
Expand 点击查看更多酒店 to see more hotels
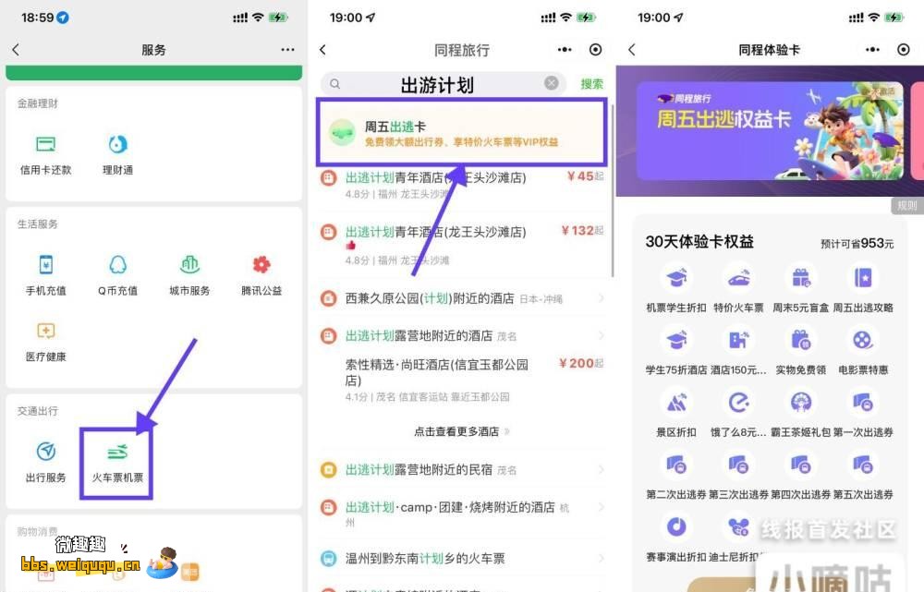pyautogui.click(x=462, y=431)
